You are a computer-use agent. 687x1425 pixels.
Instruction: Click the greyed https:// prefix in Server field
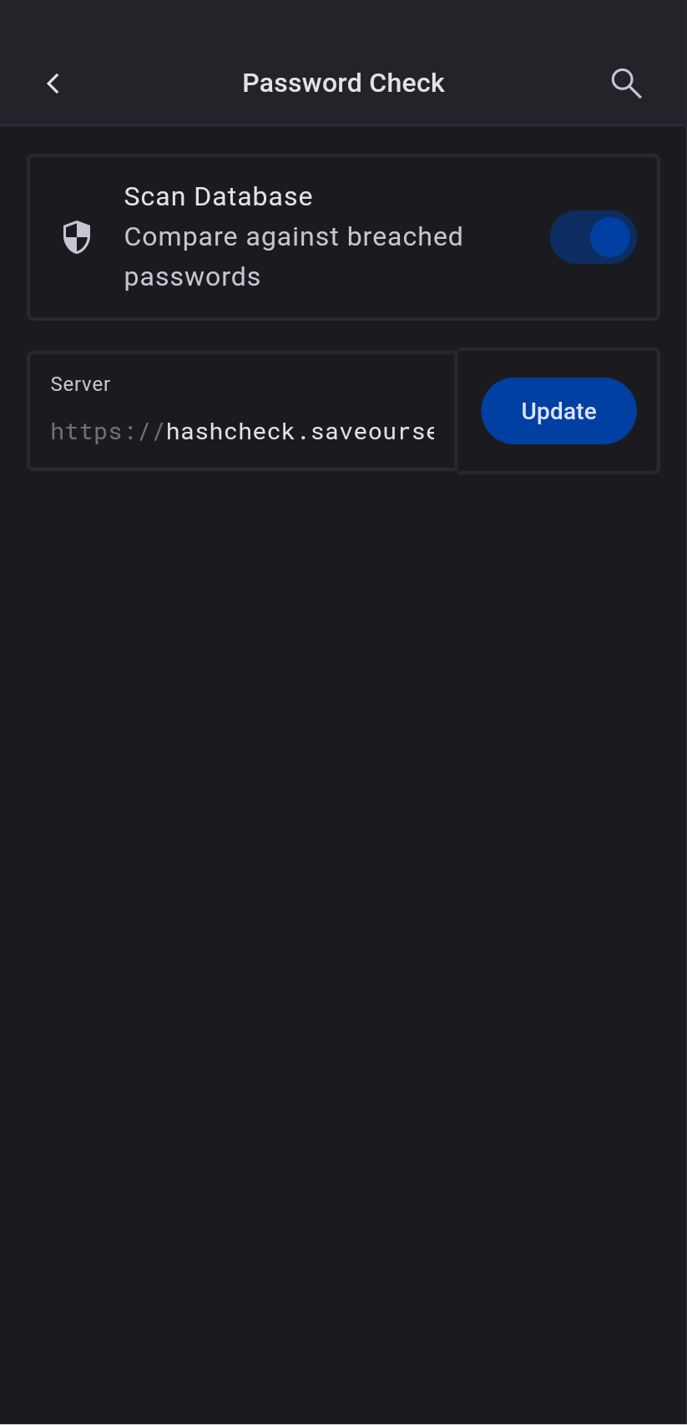pyautogui.click(x=107, y=431)
